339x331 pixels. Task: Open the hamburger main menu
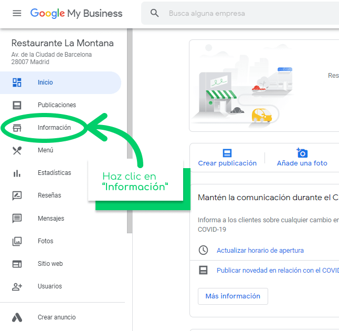[x=17, y=13]
